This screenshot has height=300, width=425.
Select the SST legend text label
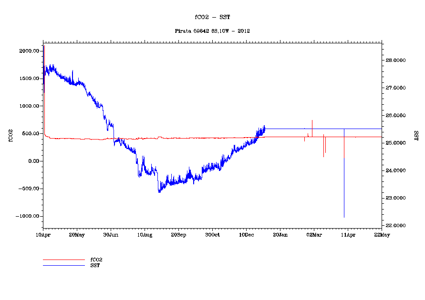point(95,265)
